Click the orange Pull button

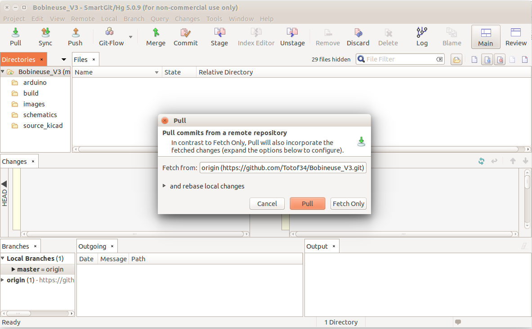coord(308,203)
